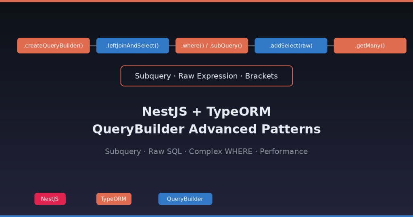Click the orange bar along the top edge

click(x=206, y=1)
